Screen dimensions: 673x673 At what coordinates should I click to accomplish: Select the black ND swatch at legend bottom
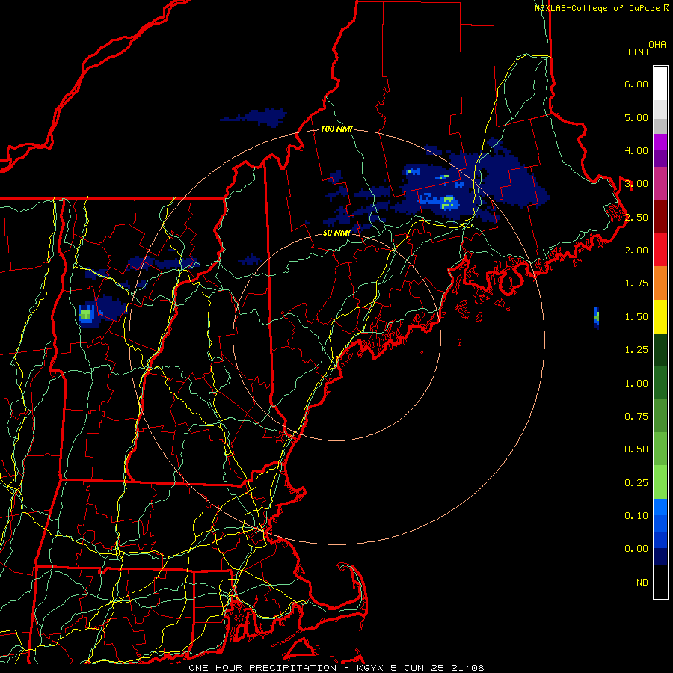660,582
